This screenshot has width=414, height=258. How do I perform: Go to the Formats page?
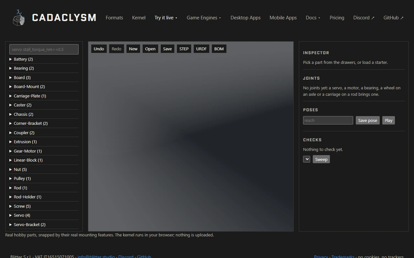tap(114, 18)
